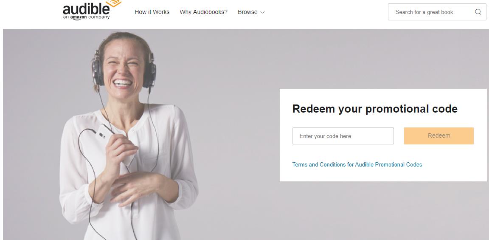The image size is (489, 240).
Task: Click the Redeem your promotional code heading
Action: click(x=375, y=109)
